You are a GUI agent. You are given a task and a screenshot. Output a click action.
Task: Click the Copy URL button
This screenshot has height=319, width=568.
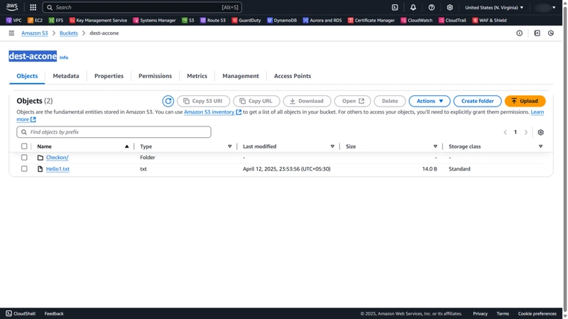click(x=256, y=101)
